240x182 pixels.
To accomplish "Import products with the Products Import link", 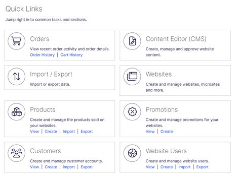I will click(69, 132).
